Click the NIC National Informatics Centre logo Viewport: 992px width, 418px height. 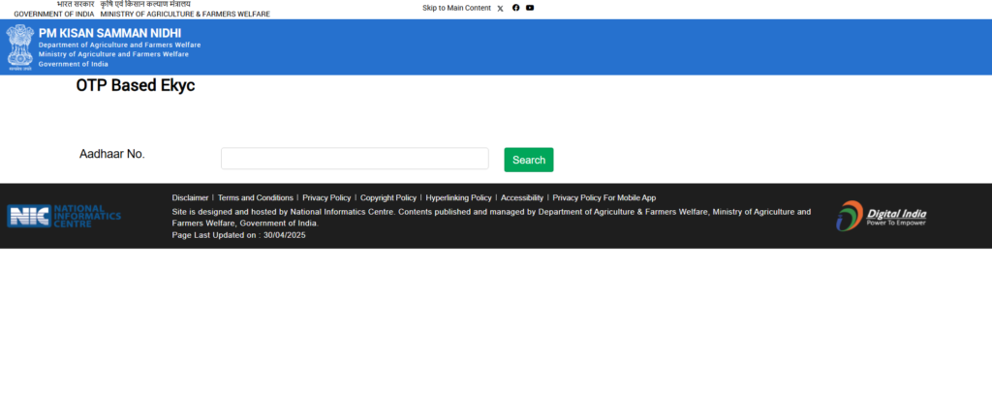click(x=64, y=216)
